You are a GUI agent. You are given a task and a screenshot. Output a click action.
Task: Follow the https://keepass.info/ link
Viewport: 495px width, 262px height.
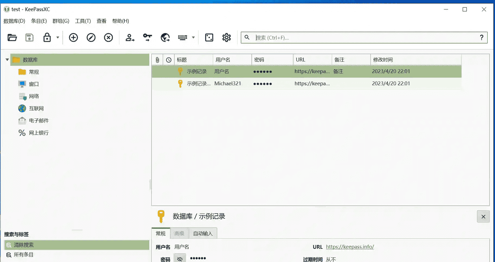[350, 247]
